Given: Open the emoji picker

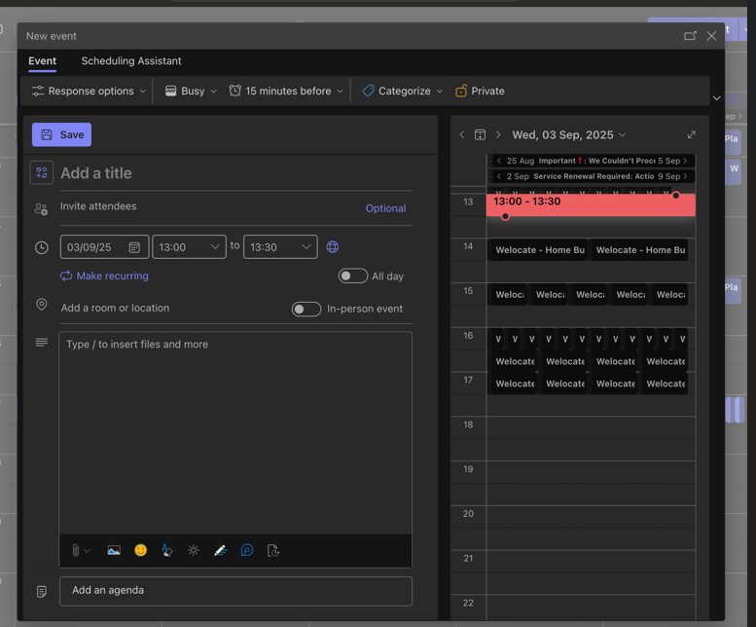Looking at the screenshot, I should pos(140,550).
